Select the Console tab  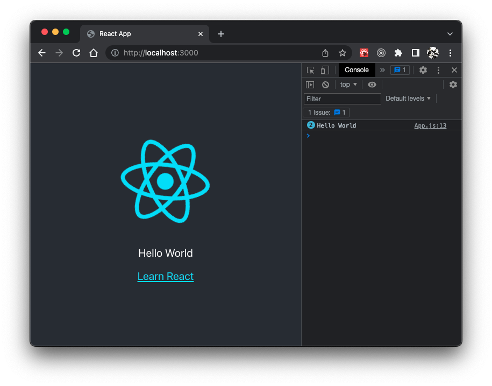[x=356, y=70]
